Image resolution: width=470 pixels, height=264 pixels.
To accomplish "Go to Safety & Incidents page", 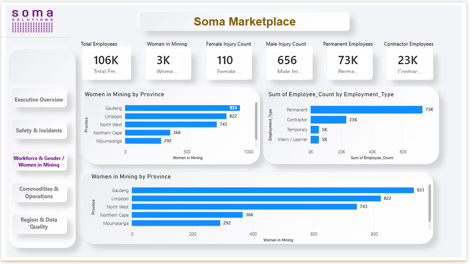I will (x=39, y=130).
